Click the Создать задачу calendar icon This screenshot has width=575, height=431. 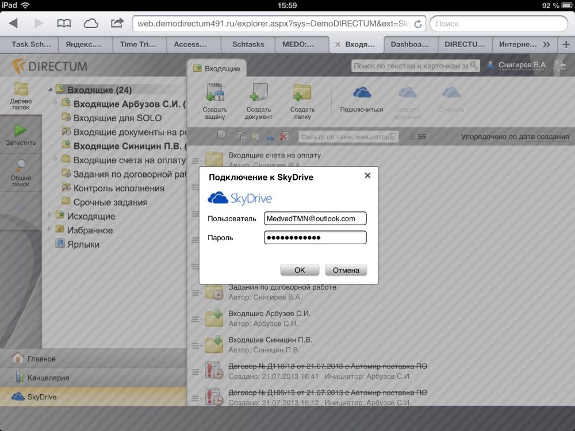[x=215, y=92]
